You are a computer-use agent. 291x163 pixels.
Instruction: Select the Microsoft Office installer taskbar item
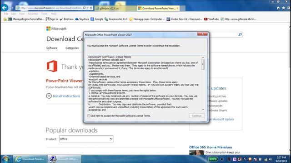(x=64, y=159)
